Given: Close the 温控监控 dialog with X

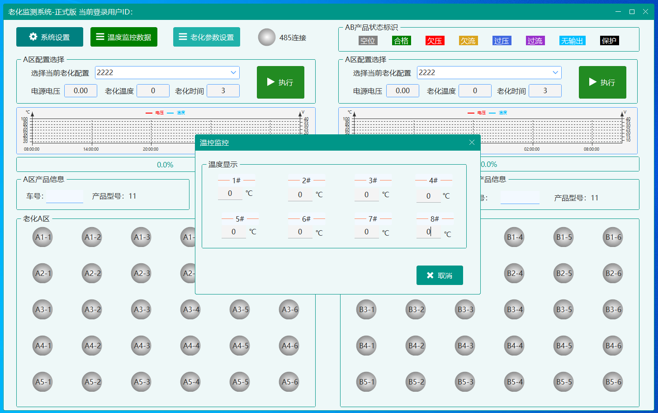Looking at the screenshot, I should point(472,142).
